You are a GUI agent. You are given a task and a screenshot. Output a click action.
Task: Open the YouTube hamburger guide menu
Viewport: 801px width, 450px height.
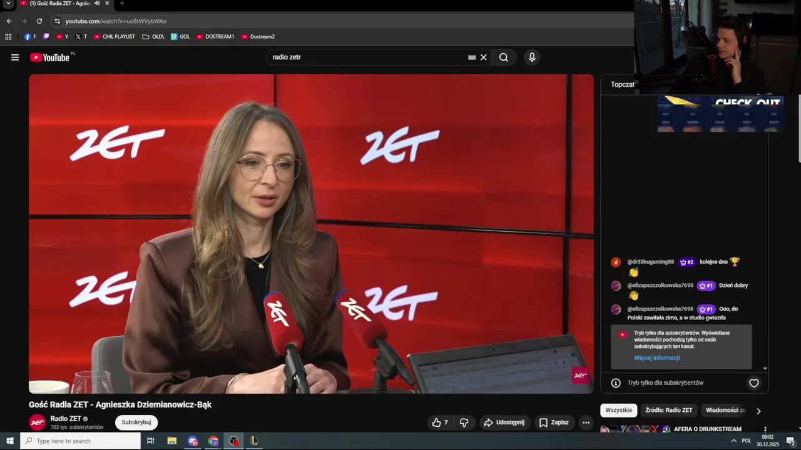coord(15,57)
